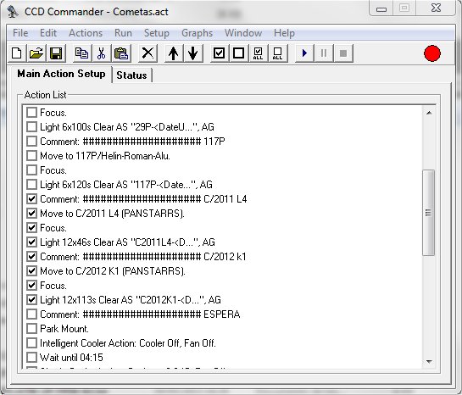Toggle checkbox for Park Mount action

tap(32, 328)
